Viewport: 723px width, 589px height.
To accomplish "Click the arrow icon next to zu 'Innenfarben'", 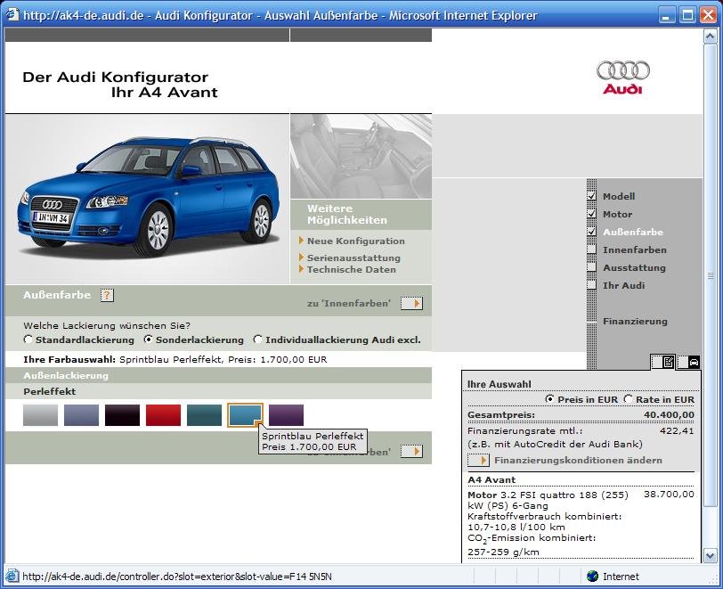I will tap(411, 303).
